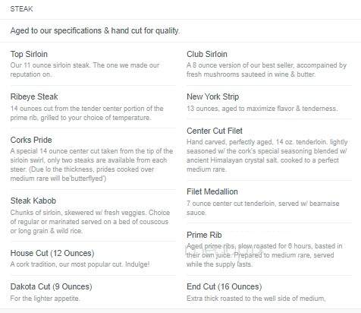Click Dakota Cut (9 Ounces) item
Image resolution: width=361 pixels, height=313 pixels.
pyautogui.click(x=51, y=286)
